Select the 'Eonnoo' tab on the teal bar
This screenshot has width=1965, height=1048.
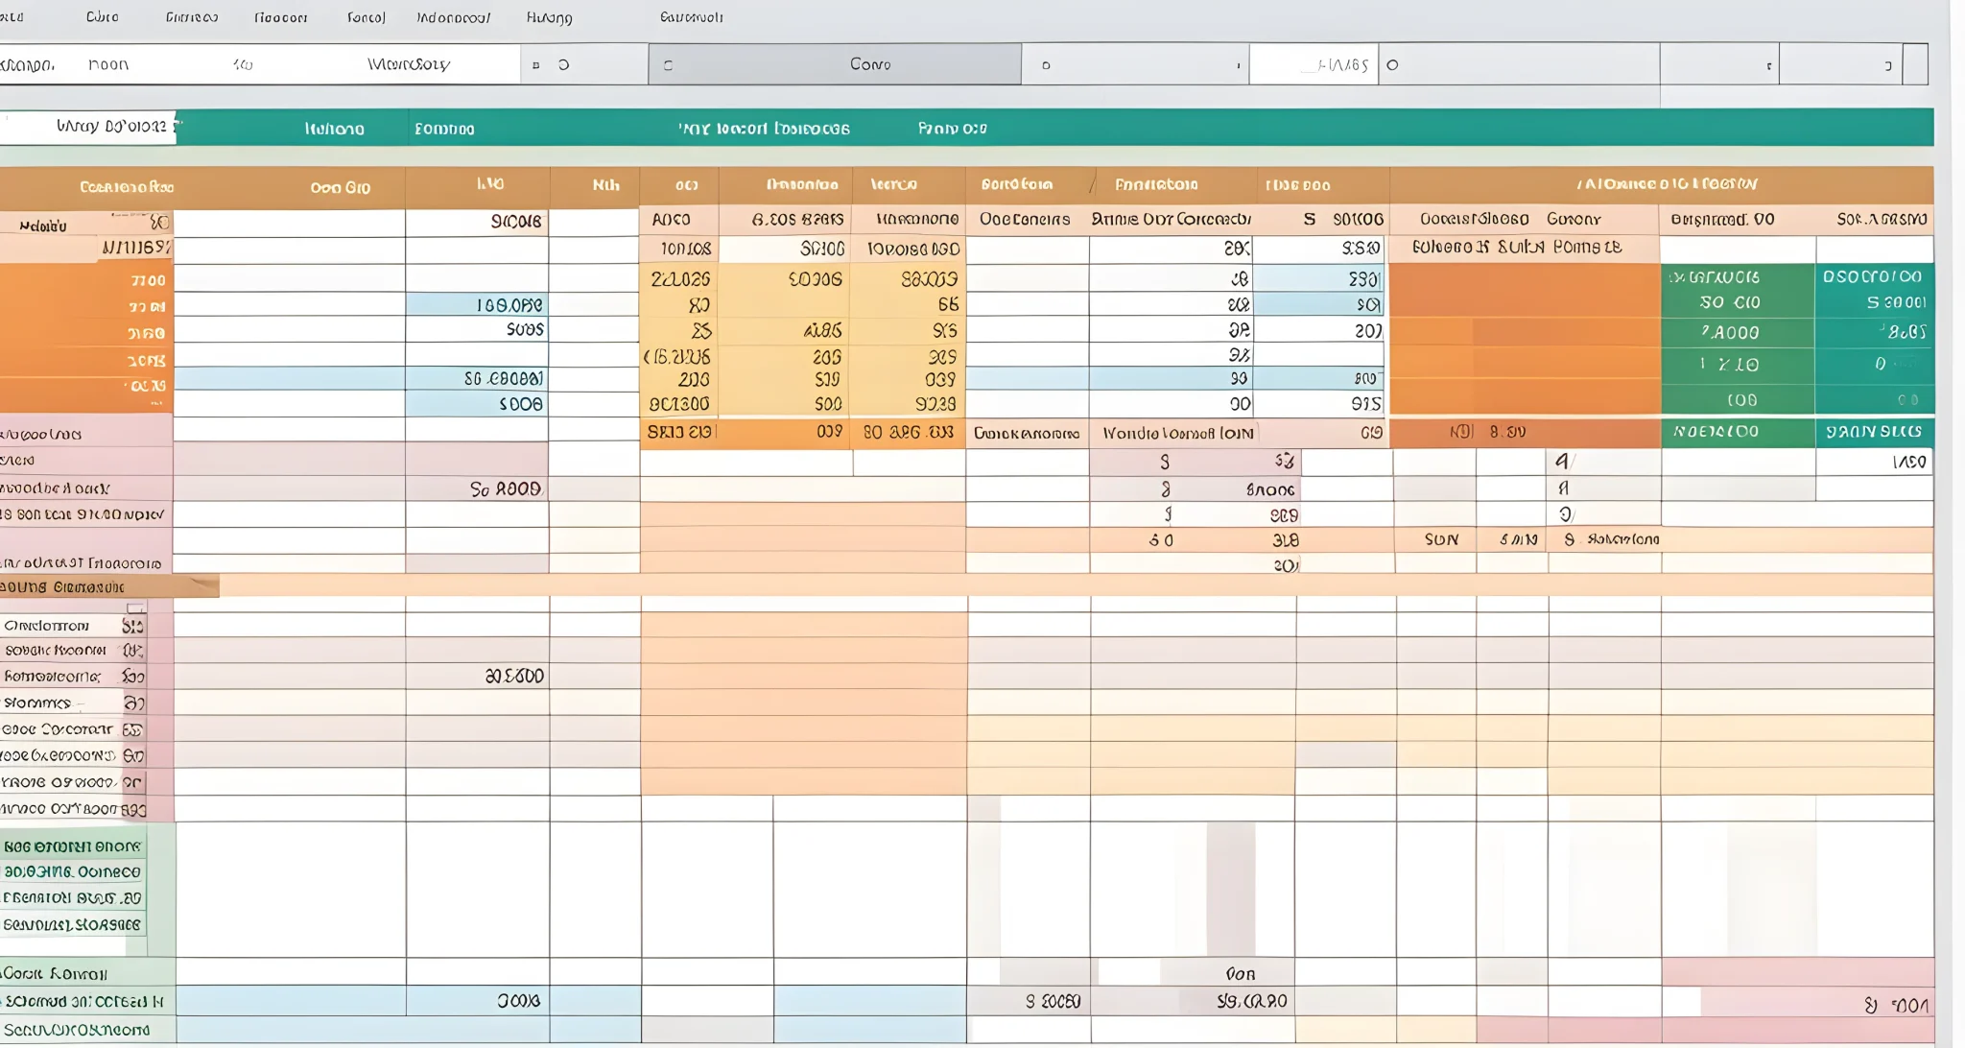444,129
